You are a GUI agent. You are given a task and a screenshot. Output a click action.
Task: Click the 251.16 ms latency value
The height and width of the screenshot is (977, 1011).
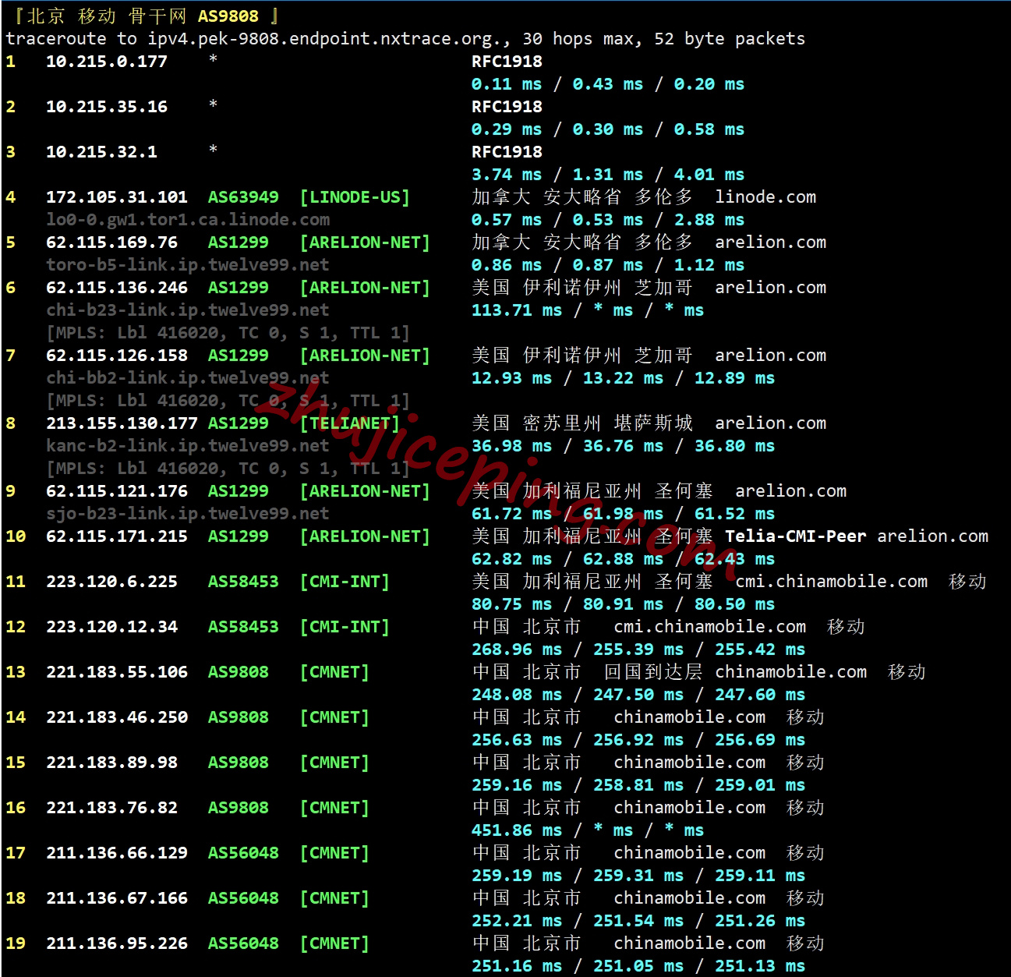517,966
